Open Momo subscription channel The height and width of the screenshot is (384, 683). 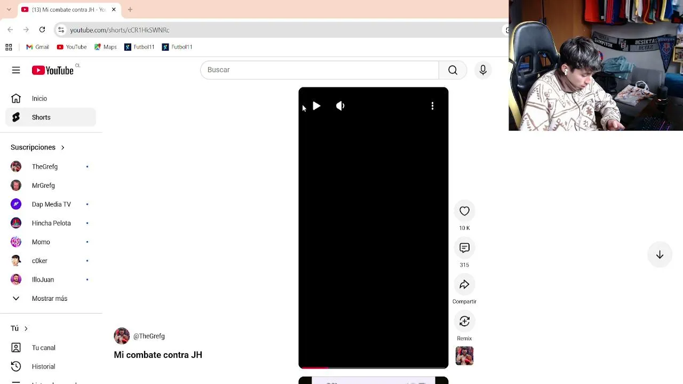click(51, 242)
